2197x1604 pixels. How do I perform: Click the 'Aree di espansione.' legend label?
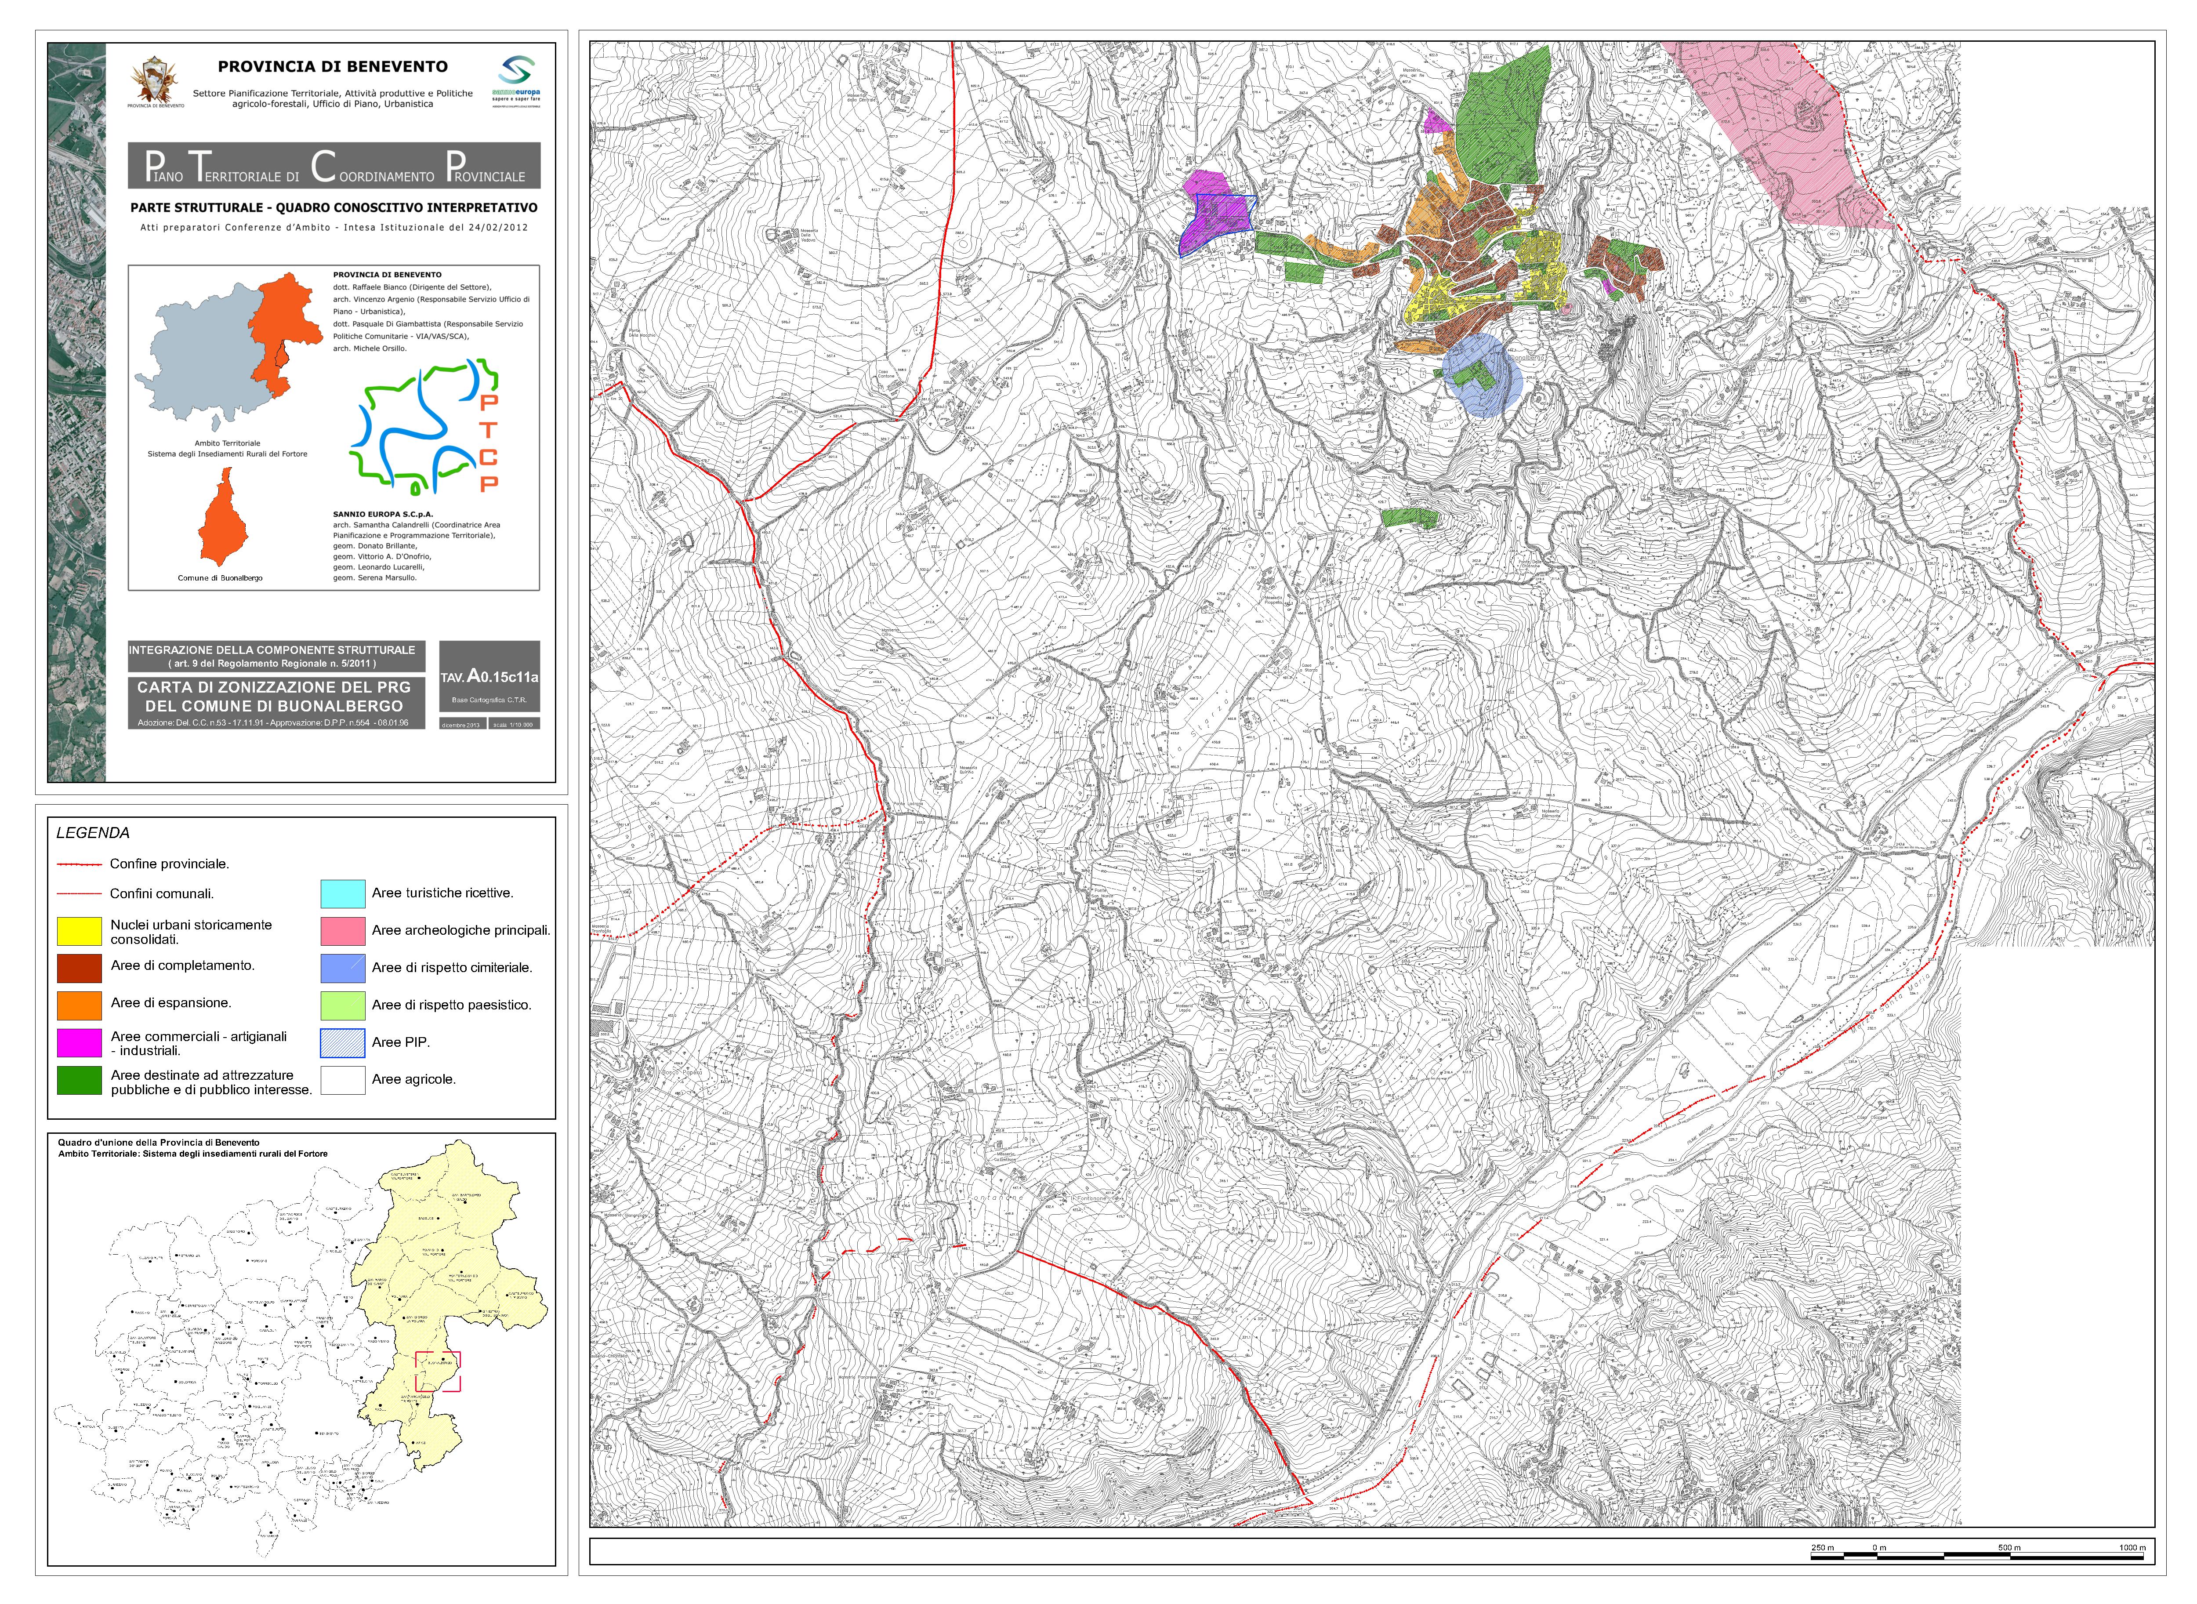(171, 1003)
